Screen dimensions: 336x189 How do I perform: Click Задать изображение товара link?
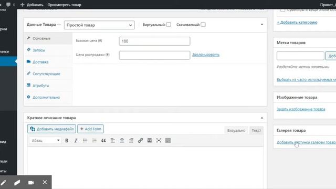pyautogui.click(x=301, y=109)
